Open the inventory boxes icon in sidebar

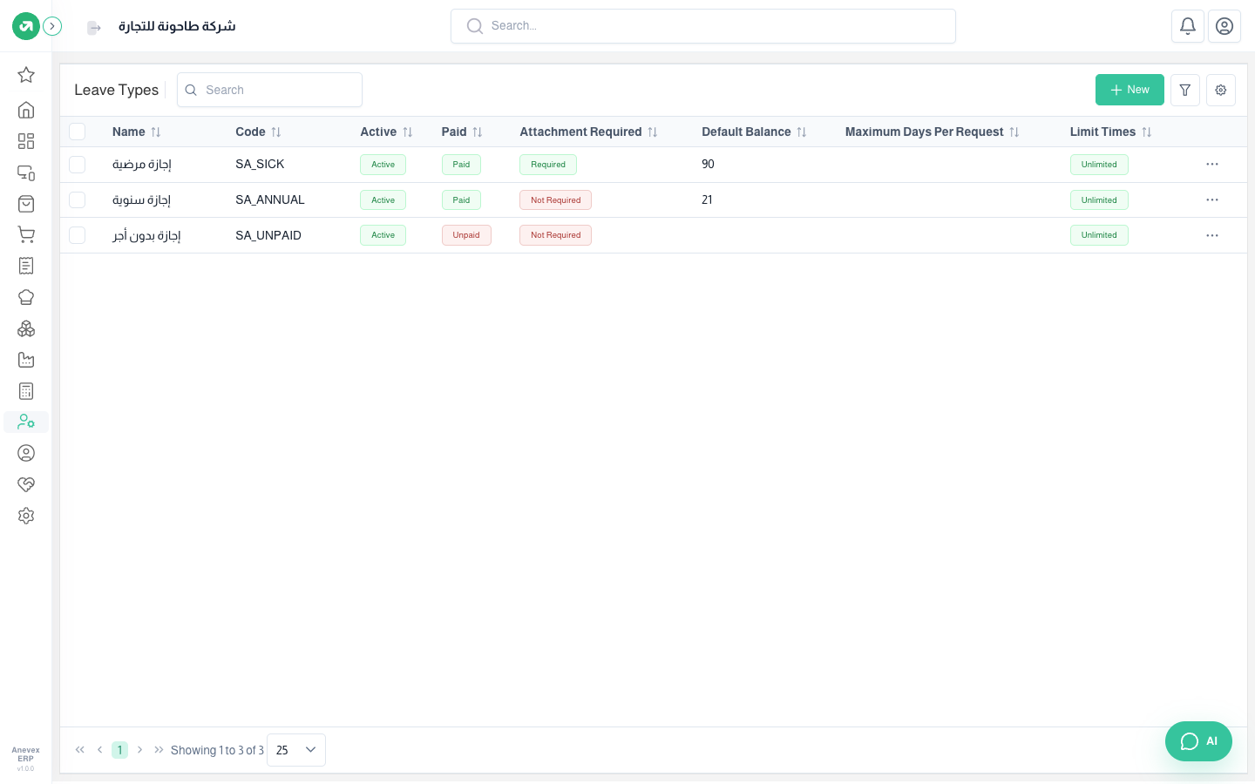pos(26,328)
